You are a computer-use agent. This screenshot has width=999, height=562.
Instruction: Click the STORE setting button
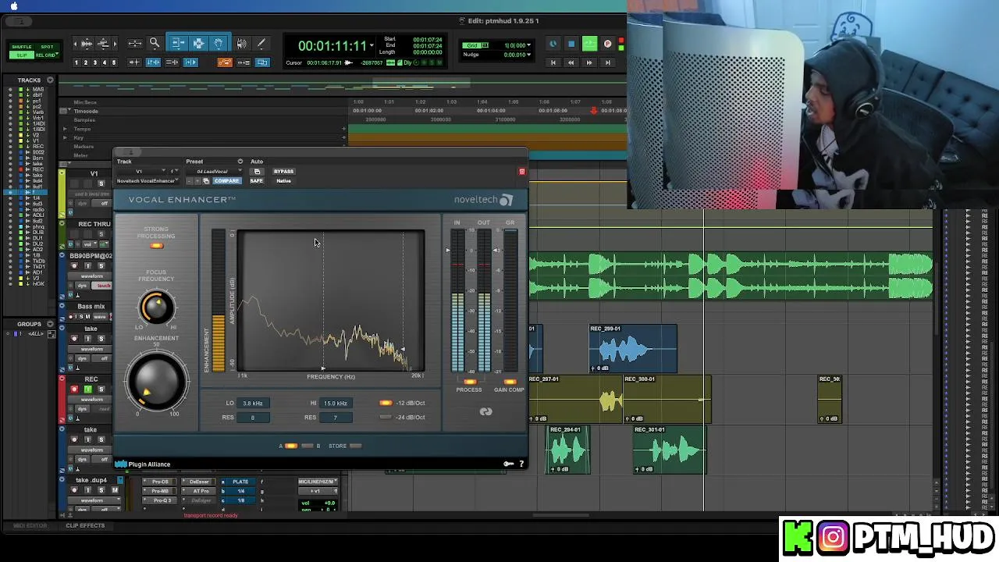coord(355,446)
